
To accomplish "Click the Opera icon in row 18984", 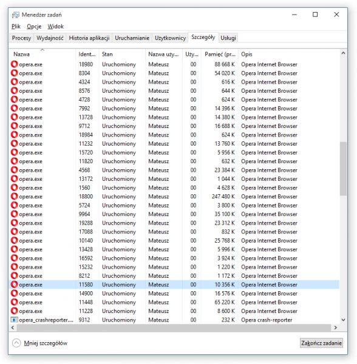I will (15, 135).
